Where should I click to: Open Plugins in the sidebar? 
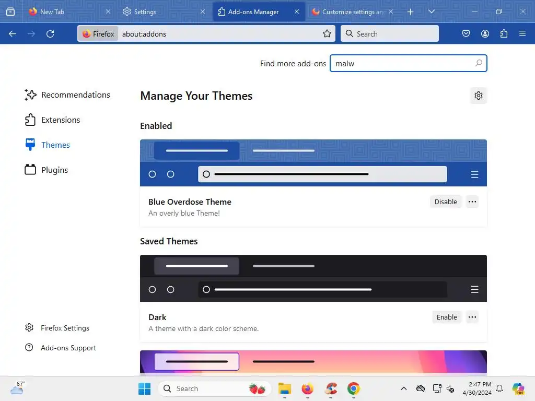[46, 170]
